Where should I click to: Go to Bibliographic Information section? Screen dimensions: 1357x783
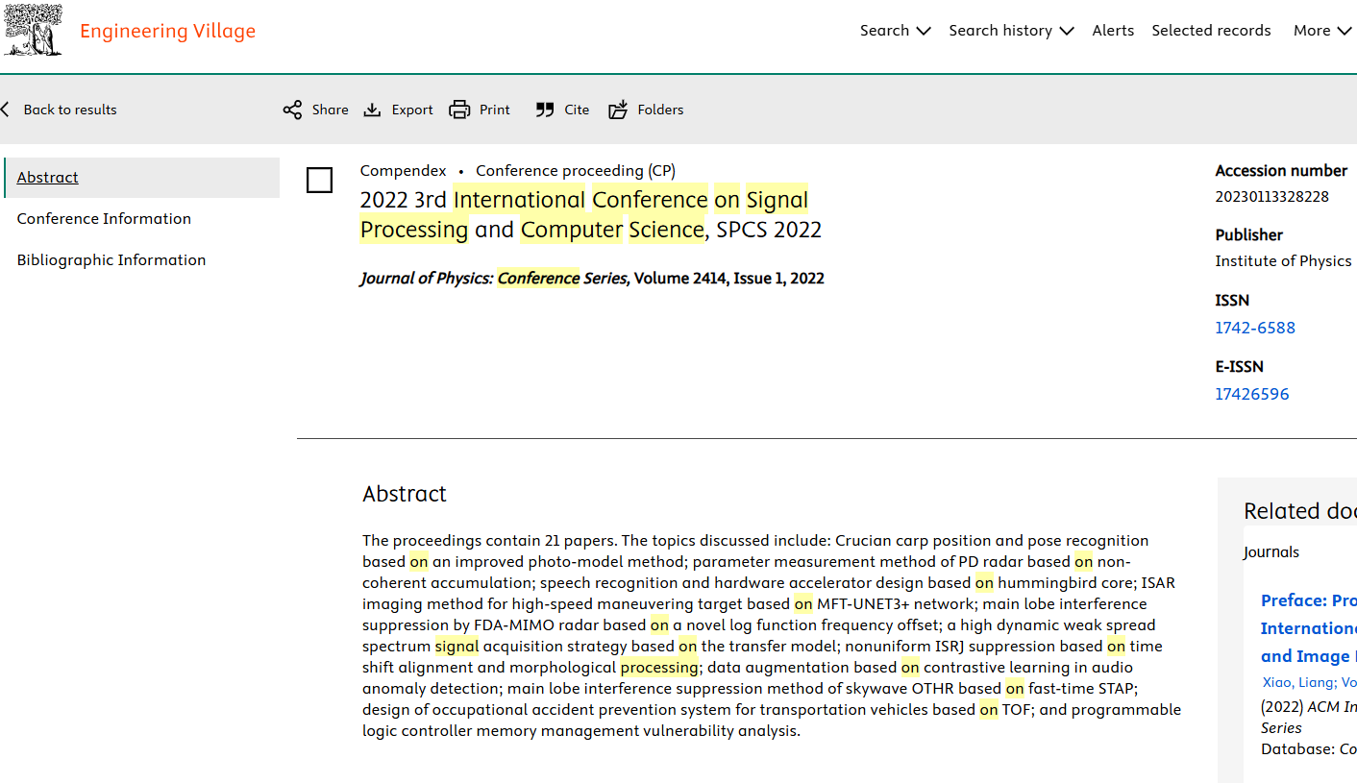pyautogui.click(x=111, y=260)
